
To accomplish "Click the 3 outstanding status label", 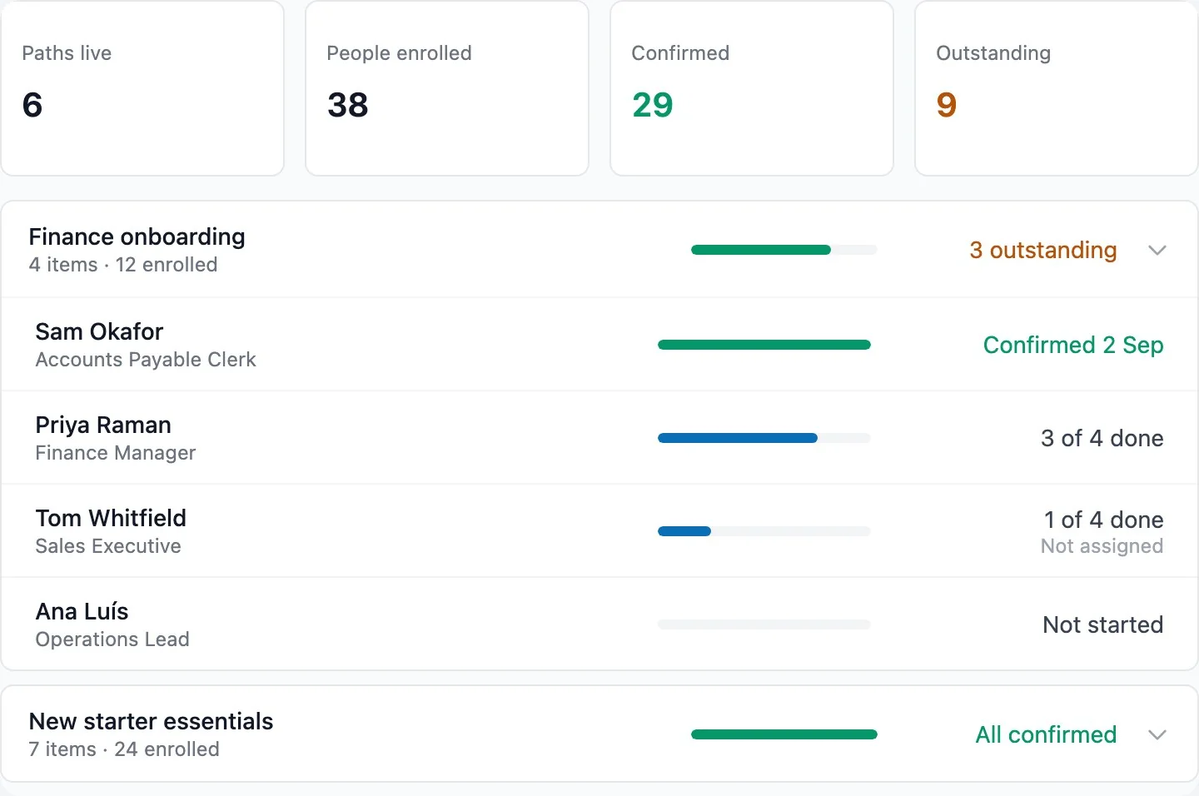I will (x=1042, y=250).
